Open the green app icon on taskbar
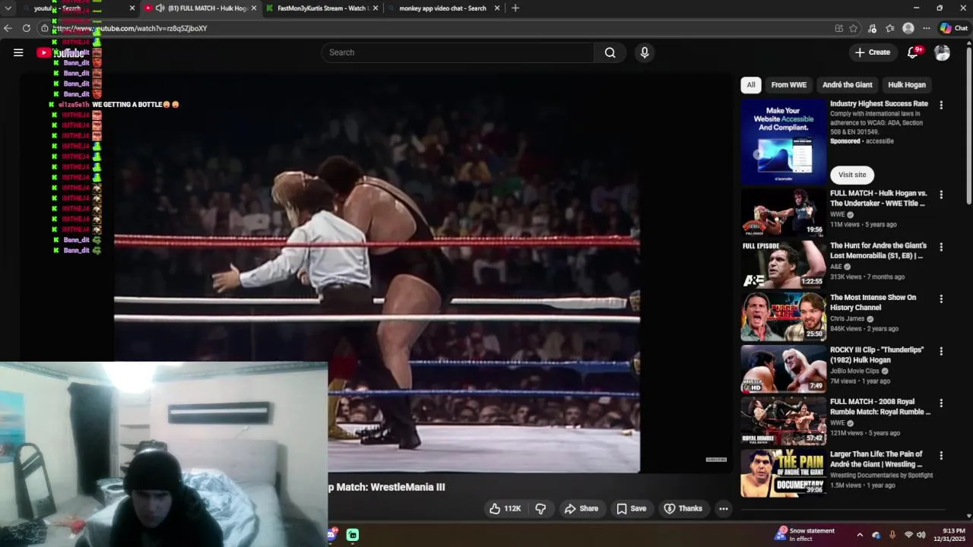 click(x=353, y=535)
